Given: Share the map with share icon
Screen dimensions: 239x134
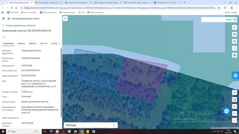Looking at the screenshot, I should 235,48.
